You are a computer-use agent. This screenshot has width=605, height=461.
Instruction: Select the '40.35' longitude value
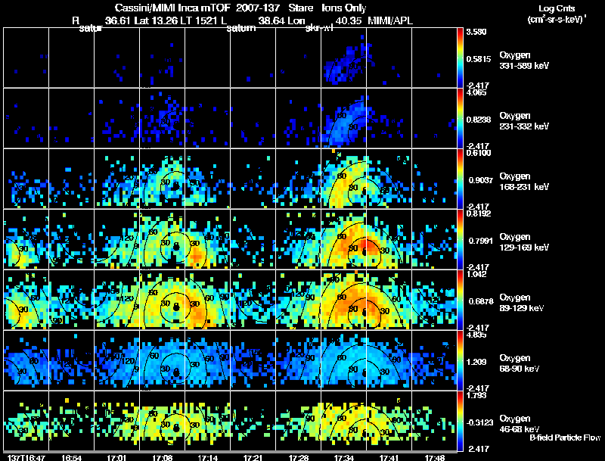(x=349, y=20)
